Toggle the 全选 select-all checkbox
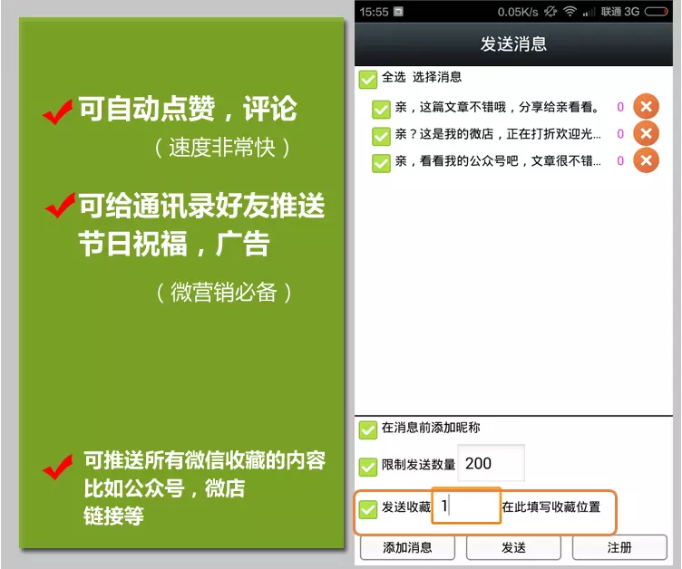Viewport: 682px width, 569px height. (368, 80)
